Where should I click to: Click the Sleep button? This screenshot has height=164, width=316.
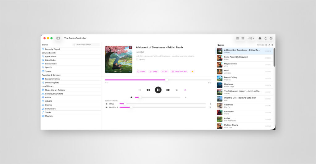[x=153, y=72]
